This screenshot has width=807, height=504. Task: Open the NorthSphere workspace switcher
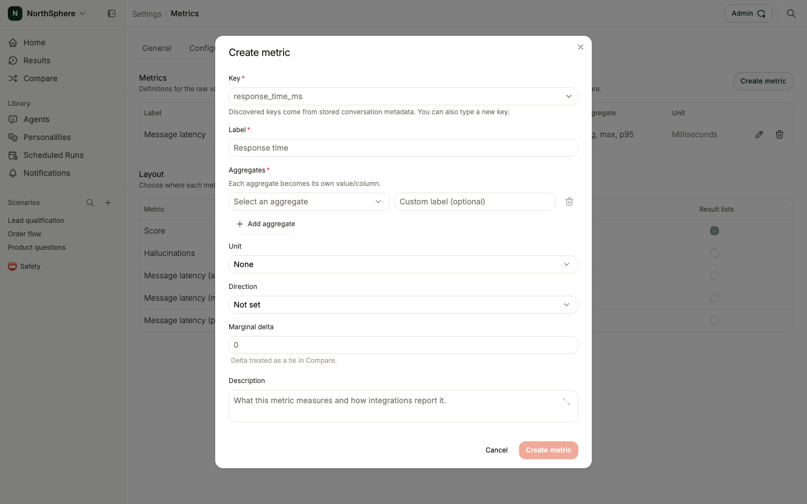tap(48, 13)
